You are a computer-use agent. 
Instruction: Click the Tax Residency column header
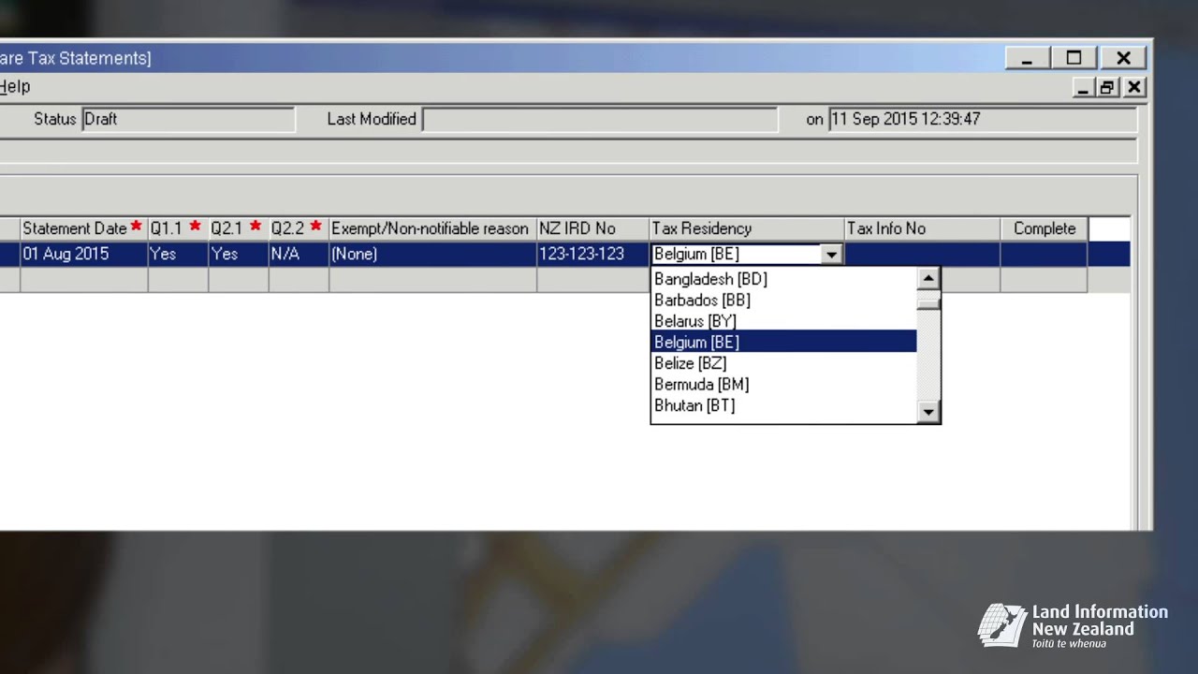coord(746,228)
